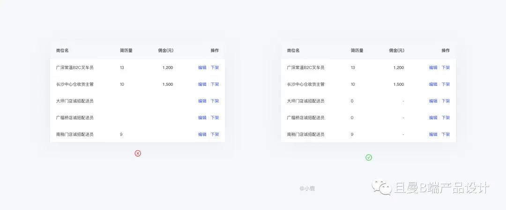Click 编辑 for 广福桥店诚招配送员 in left table
The height and width of the screenshot is (210, 506).
[x=202, y=118]
